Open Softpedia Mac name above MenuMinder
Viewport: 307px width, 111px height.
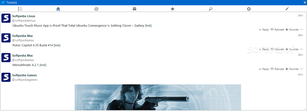[23, 56]
